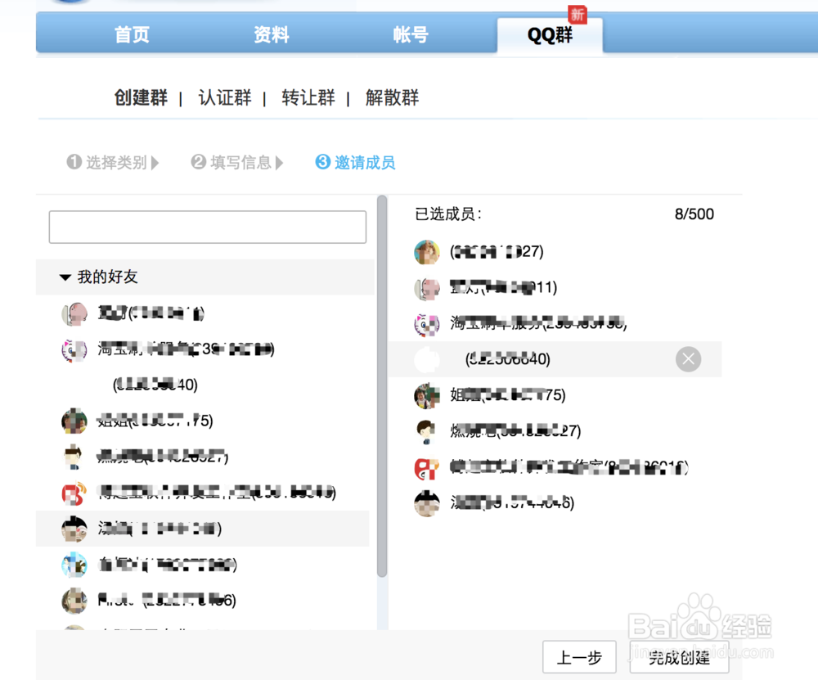The width and height of the screenshot is (818, 680).
Task: Click the 完成创建 button
Action: (679, 657)
